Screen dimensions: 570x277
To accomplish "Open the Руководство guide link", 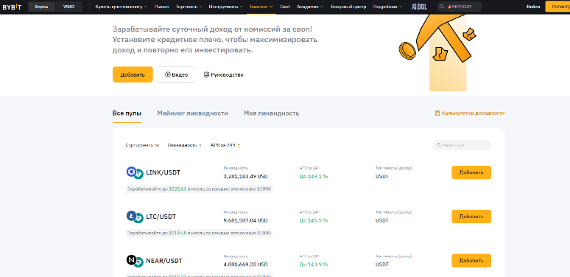I will pos(224,74).
